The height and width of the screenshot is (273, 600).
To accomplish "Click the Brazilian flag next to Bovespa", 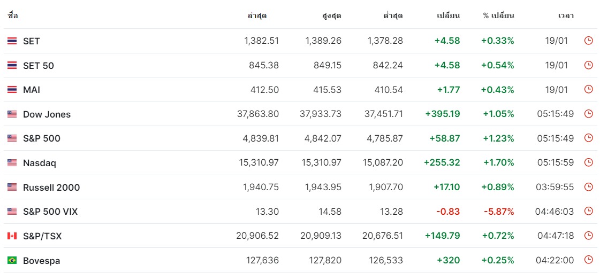I will pos(12,260).
